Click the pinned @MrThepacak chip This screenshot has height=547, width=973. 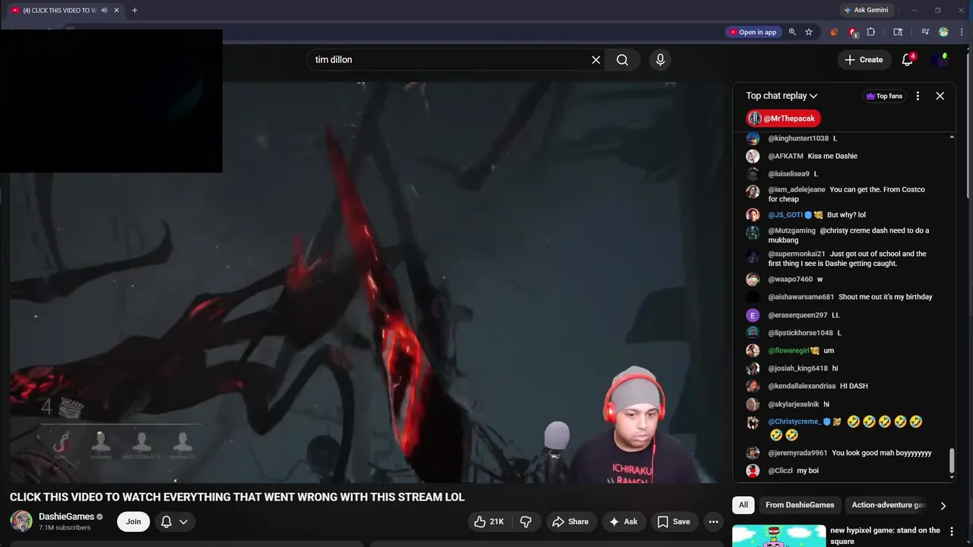click(783, 119)
